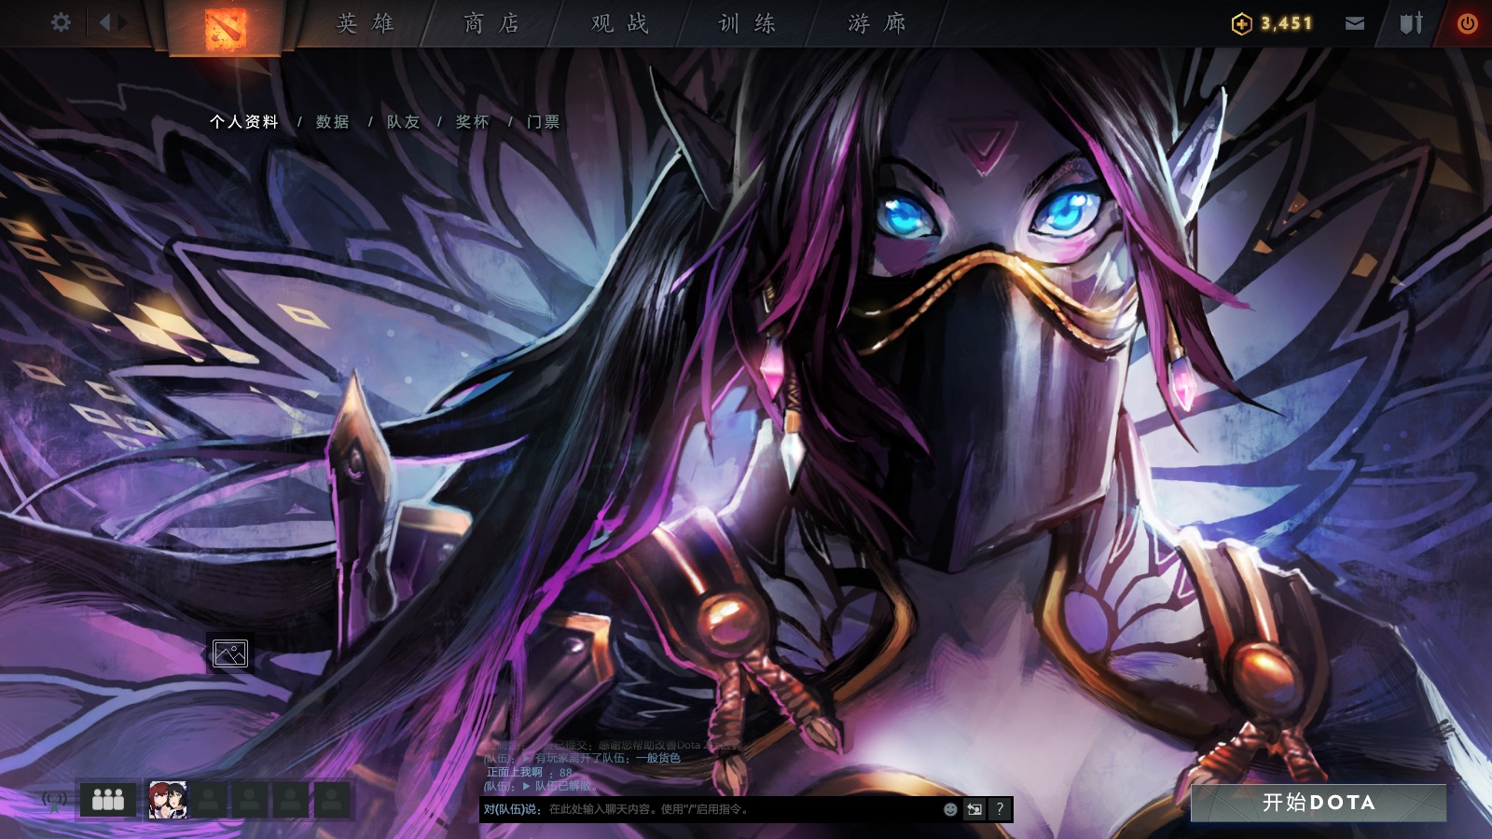Click the power button to quit

1471,23
